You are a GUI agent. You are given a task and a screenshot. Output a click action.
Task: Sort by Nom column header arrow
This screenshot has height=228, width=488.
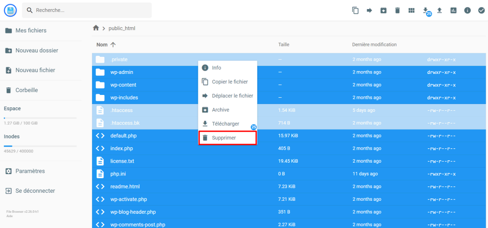113,44
